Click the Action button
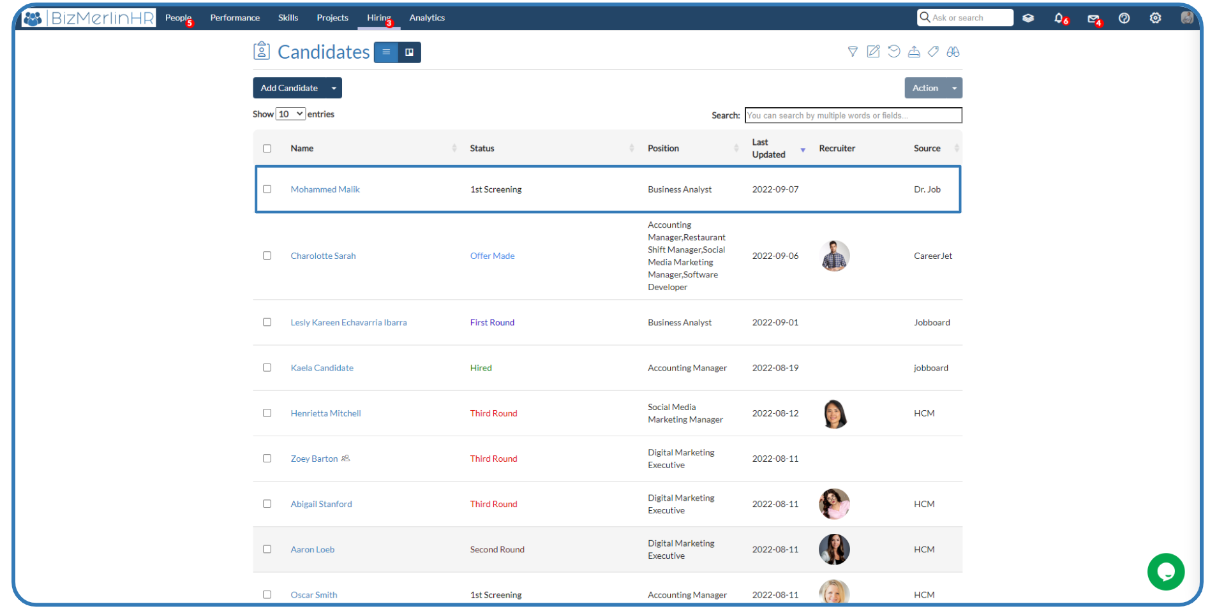The width and height of the screenshot is (1210, 611). click(x=925, y=88)
